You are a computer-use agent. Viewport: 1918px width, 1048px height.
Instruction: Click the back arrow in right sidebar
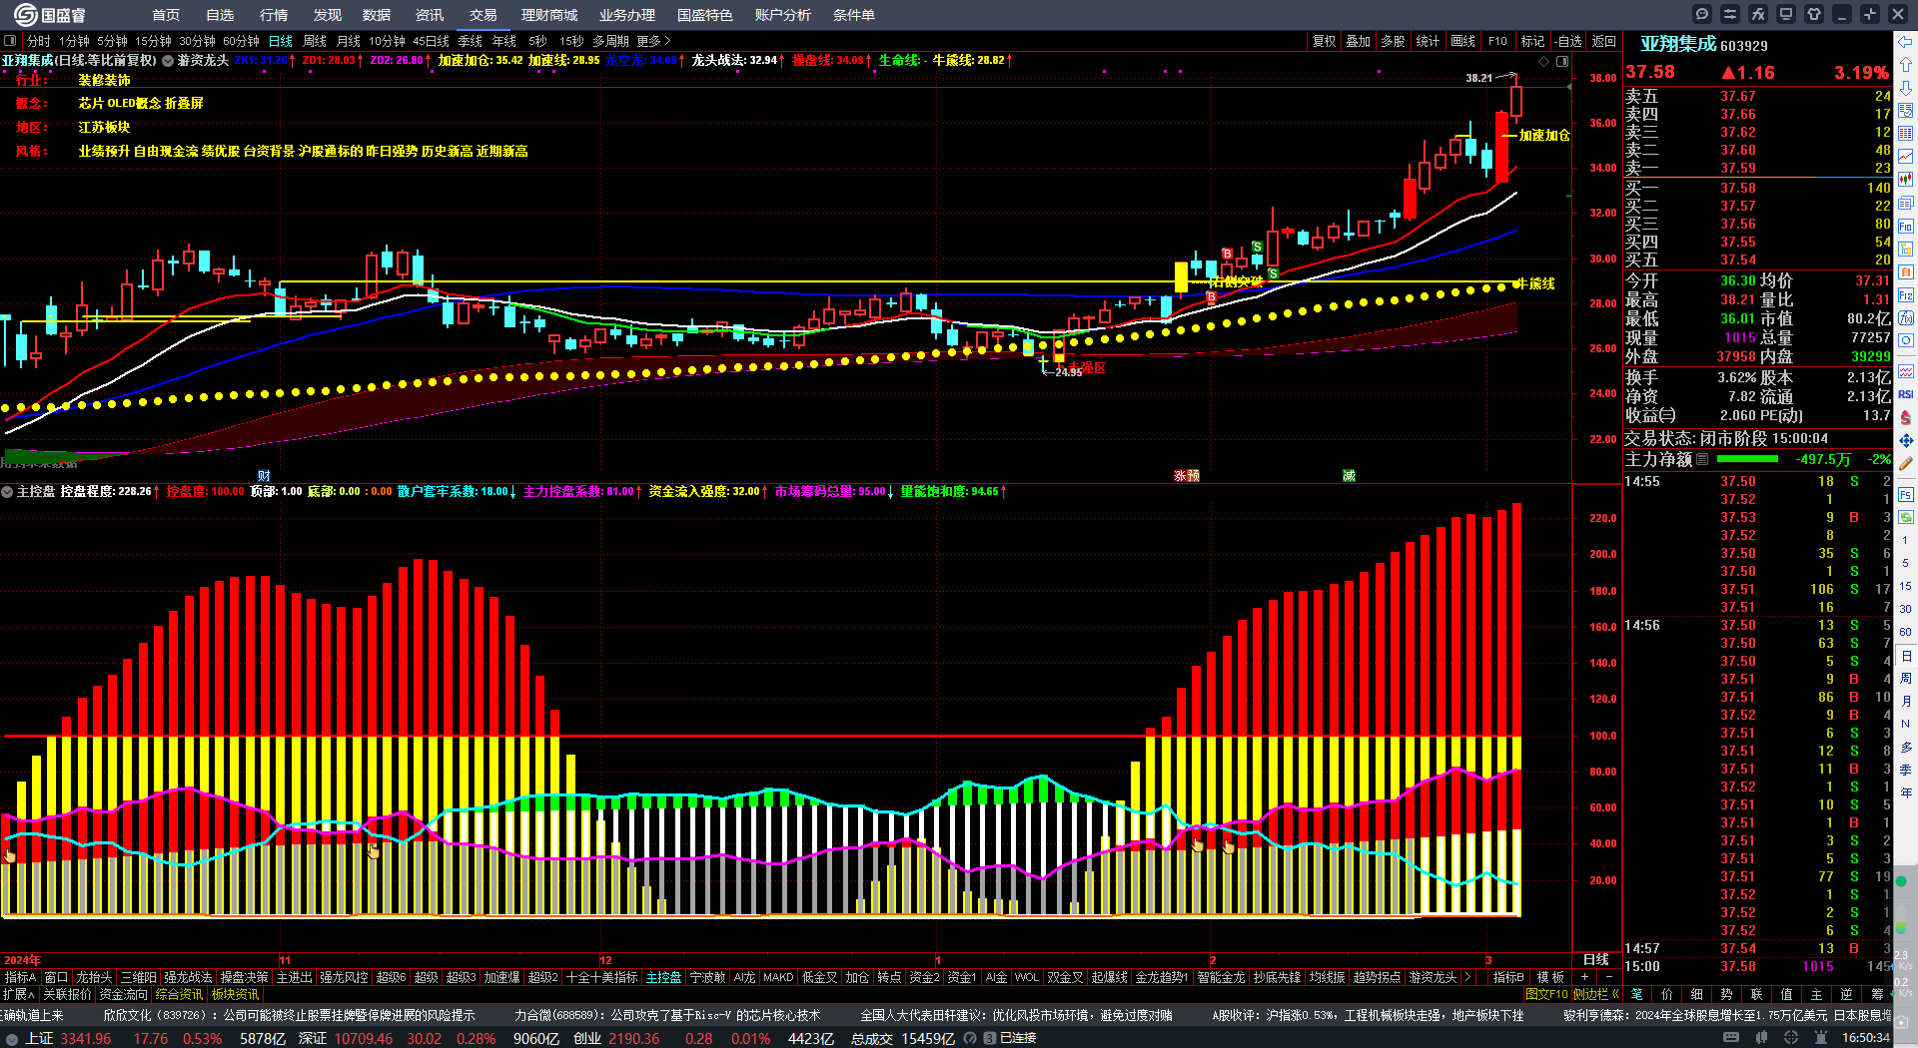click(1906, 42)
